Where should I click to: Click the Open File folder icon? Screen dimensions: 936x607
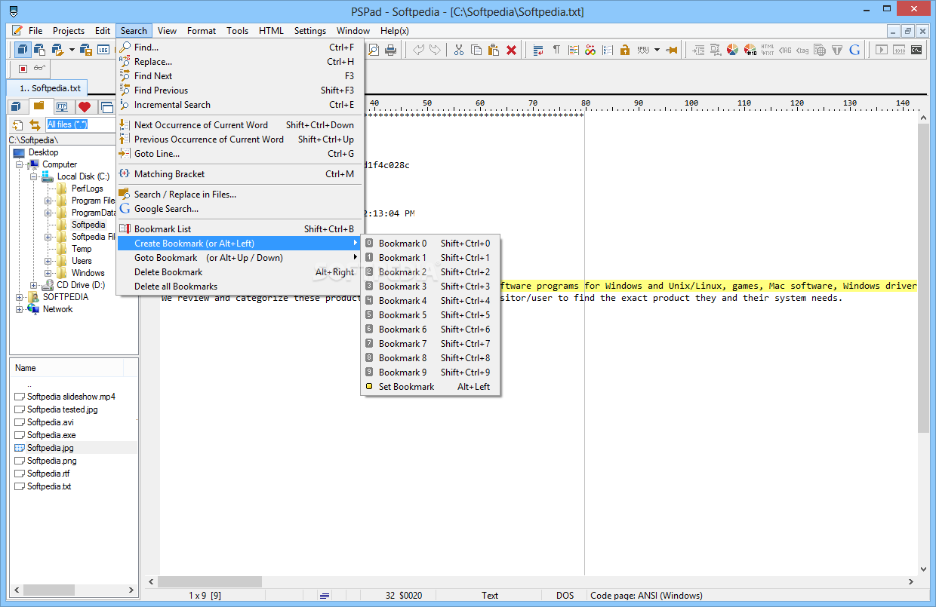tap(58, 50)
